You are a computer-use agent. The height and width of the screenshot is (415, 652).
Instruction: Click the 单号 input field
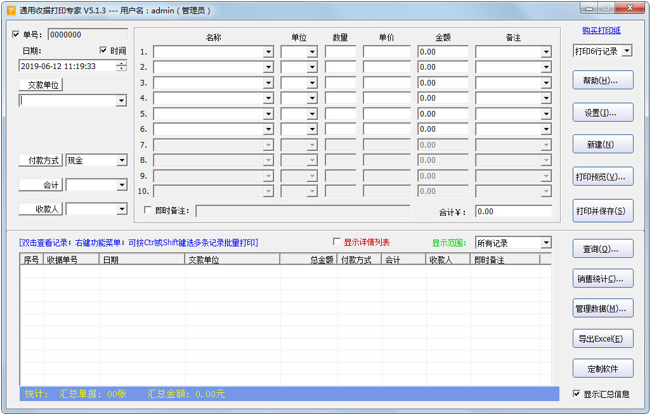pyautogui.click(x=88, y=34)
